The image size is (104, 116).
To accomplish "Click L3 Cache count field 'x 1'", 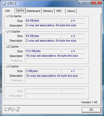I will click(x=73, y=71).
